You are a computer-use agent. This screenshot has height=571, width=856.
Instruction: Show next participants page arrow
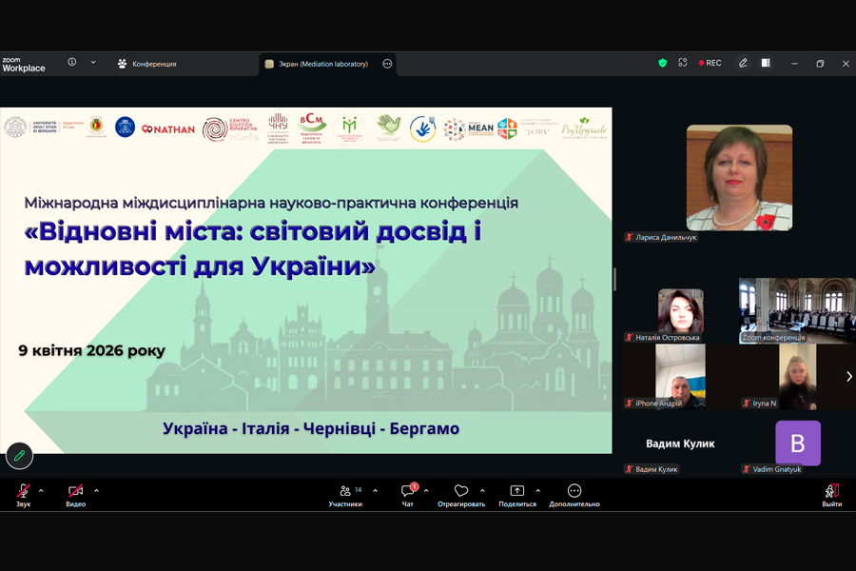849,377
